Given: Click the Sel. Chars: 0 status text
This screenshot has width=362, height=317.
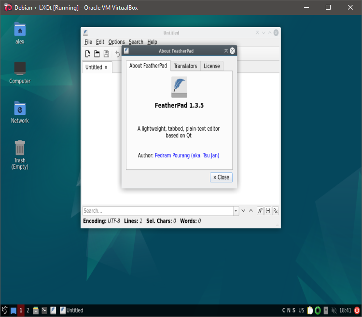Looking at the screenshot, I should [x=161, y=221].
